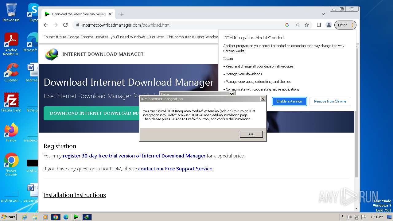Open Recycle Bin desktop icon
Screen dimensions: 393x221
pos(11,12)
